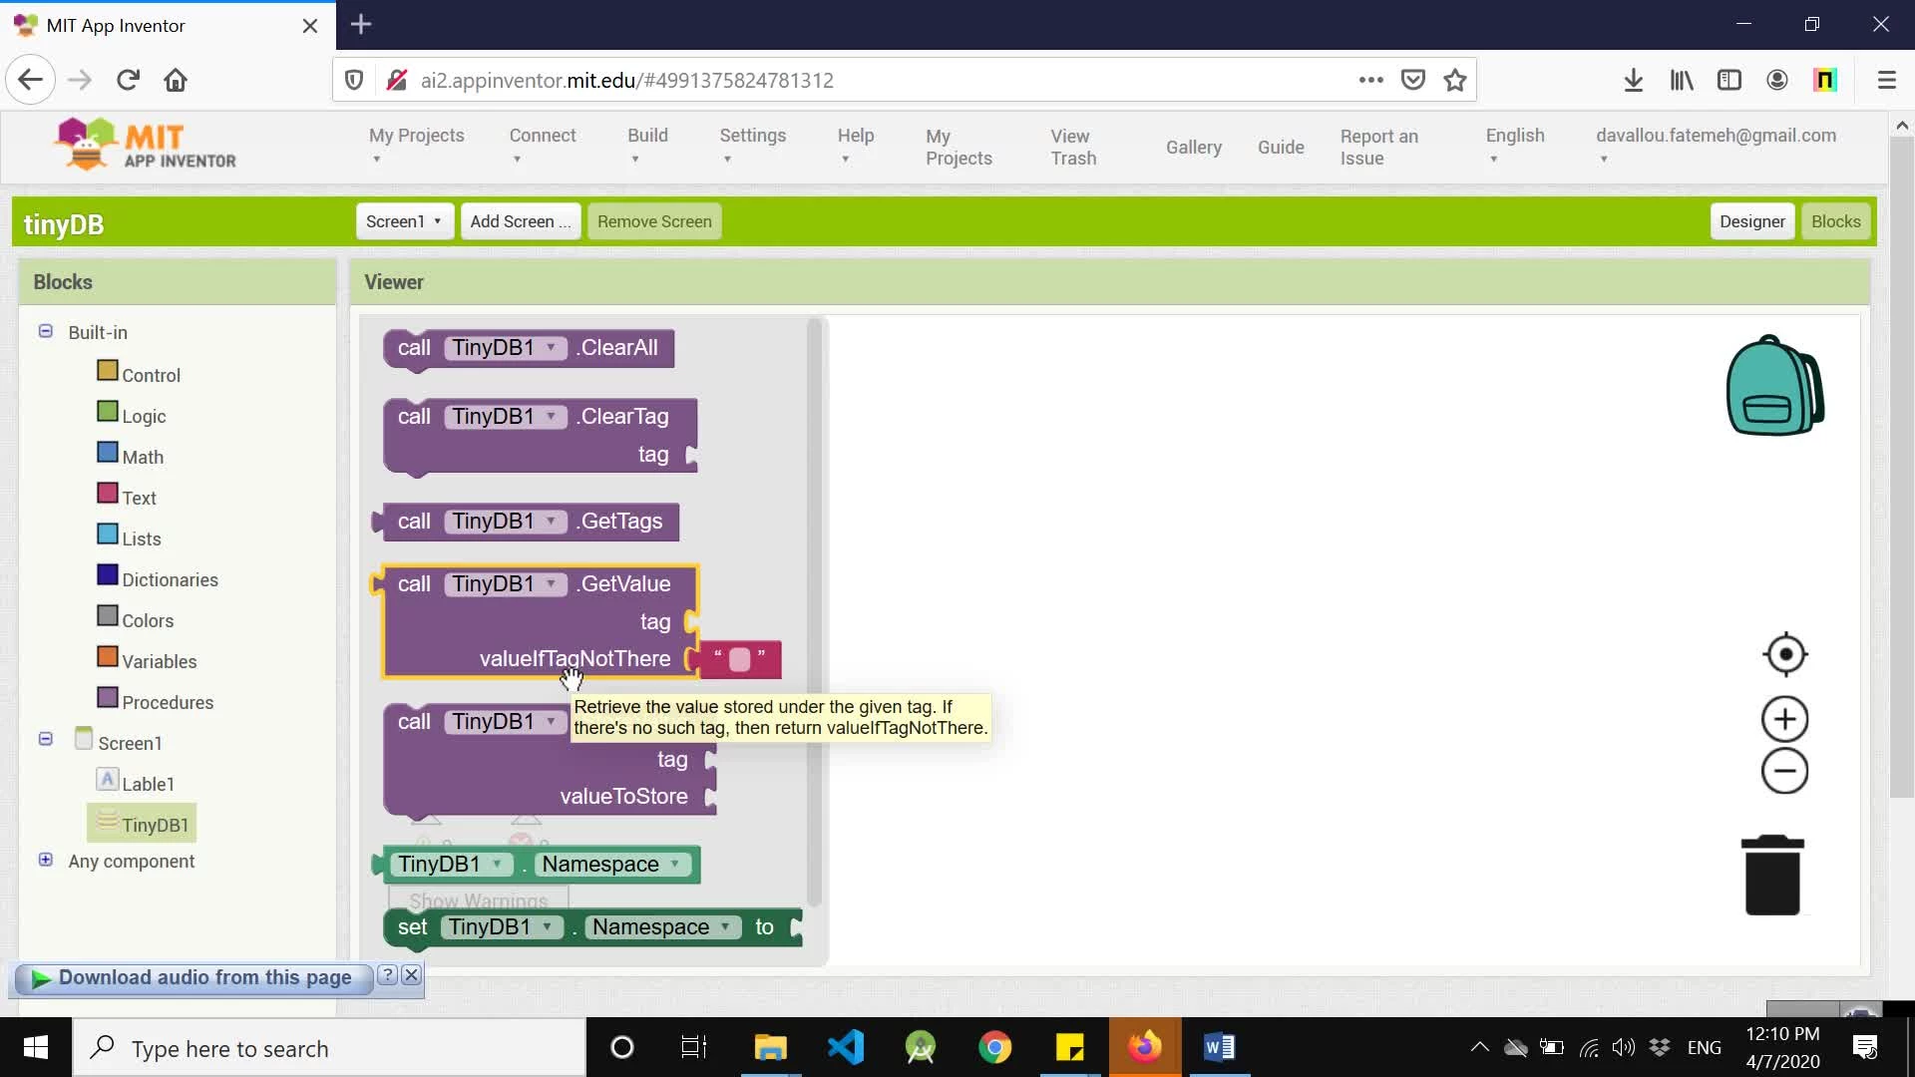Click the blocks flyout vertical scrollbar
This screenshot has width=1915, height=1077.
(814, 611)
